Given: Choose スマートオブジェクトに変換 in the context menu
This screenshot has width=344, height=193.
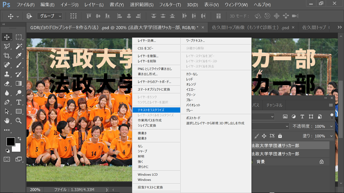Looking at the screenshot, I should tap(156, 89).
